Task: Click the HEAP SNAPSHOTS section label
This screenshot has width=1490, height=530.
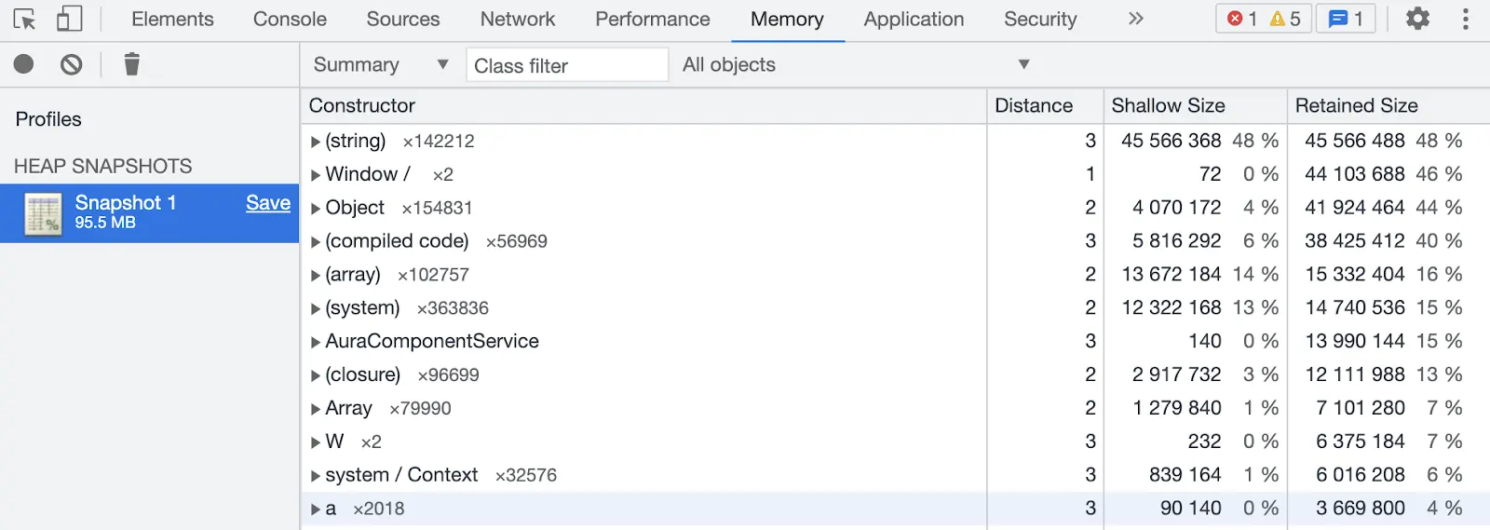Action: [103, 166]
